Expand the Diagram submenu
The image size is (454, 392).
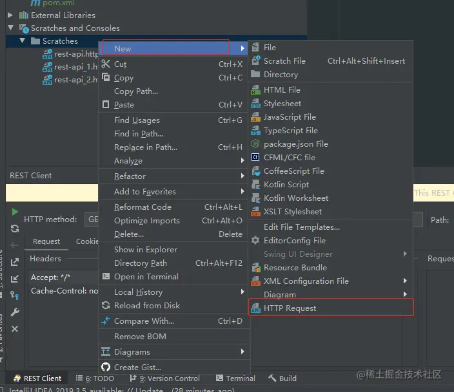pyautogui.click(x=406, y=294)
